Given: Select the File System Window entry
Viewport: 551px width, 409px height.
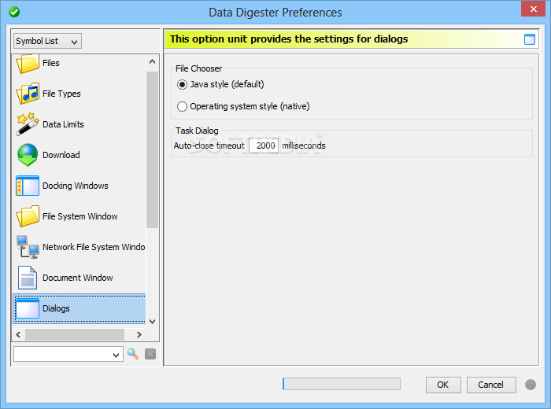Looking at the screenshot, I should click(x=80, y=216).
